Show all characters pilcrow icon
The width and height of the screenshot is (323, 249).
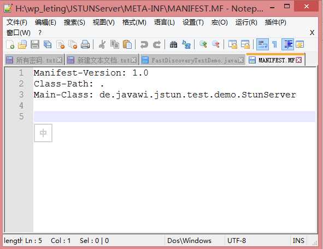274,44
